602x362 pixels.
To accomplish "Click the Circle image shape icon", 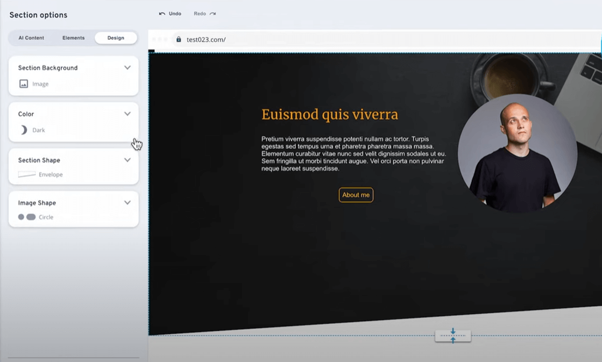I will click(27, 217).
